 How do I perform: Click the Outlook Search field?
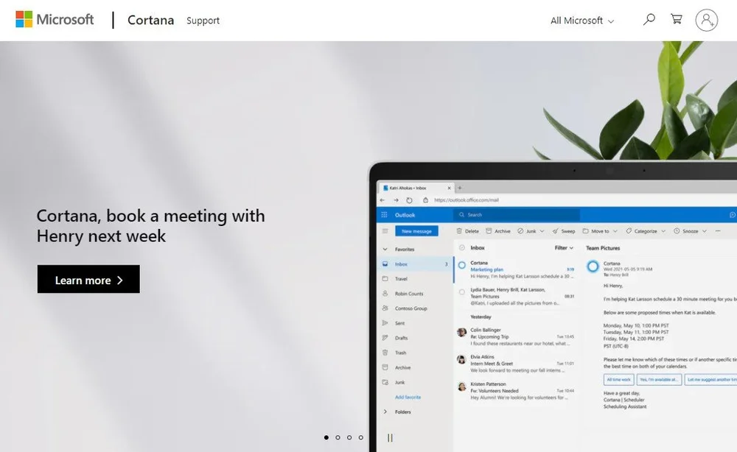pyautogui.click(x=517, y=214)
